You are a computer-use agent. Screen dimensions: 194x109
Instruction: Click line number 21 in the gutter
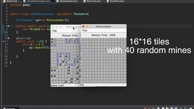click(6, 66)
